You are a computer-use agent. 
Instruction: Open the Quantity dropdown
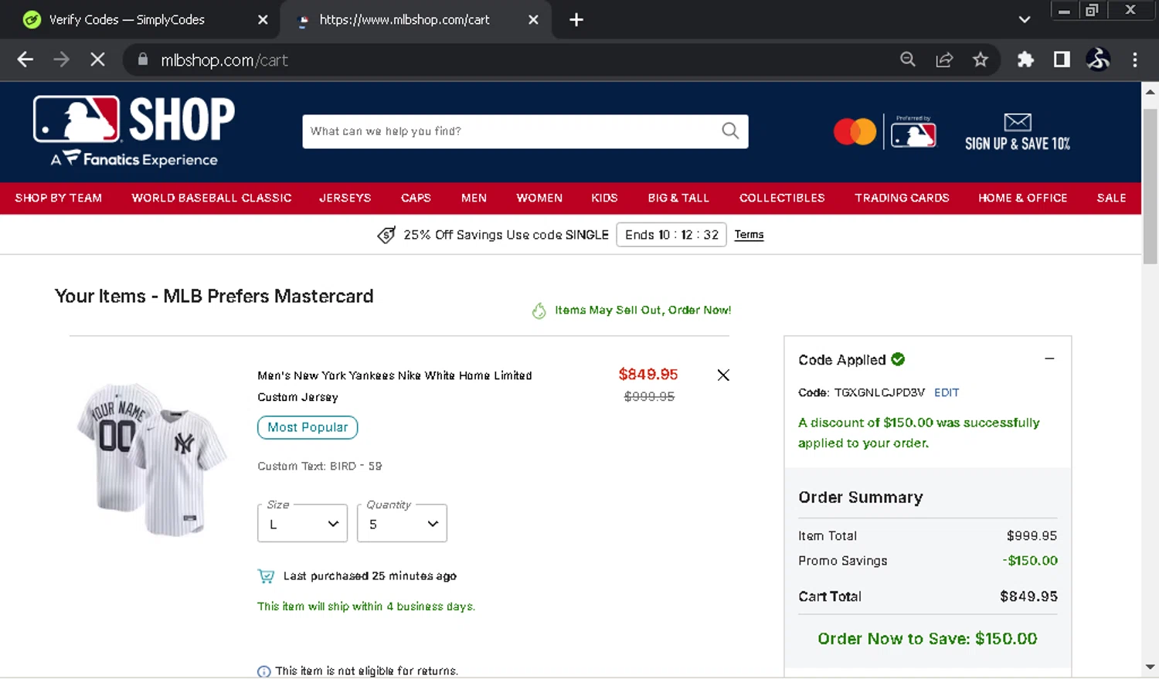pyautogui.click(x=402, y=524)
